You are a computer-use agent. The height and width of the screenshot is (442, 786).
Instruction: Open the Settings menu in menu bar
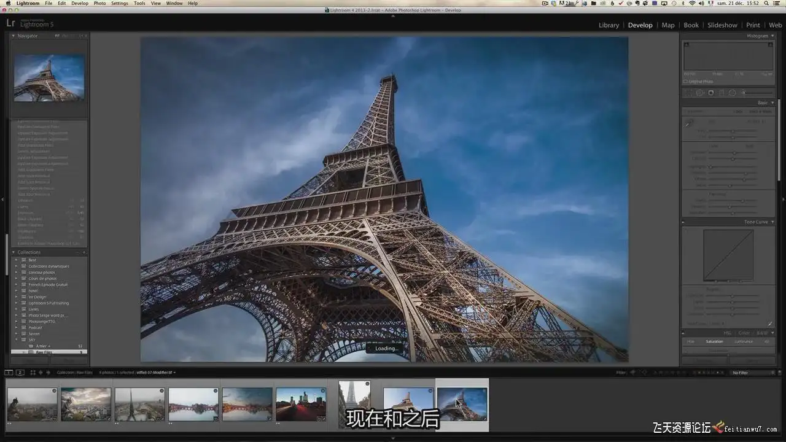point(119,3)
